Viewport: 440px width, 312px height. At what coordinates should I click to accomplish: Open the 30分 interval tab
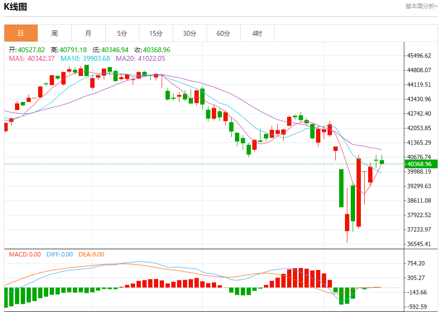coord(190,33)
